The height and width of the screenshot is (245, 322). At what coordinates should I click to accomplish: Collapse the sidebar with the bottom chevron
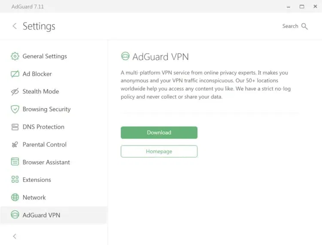point(14,236)
